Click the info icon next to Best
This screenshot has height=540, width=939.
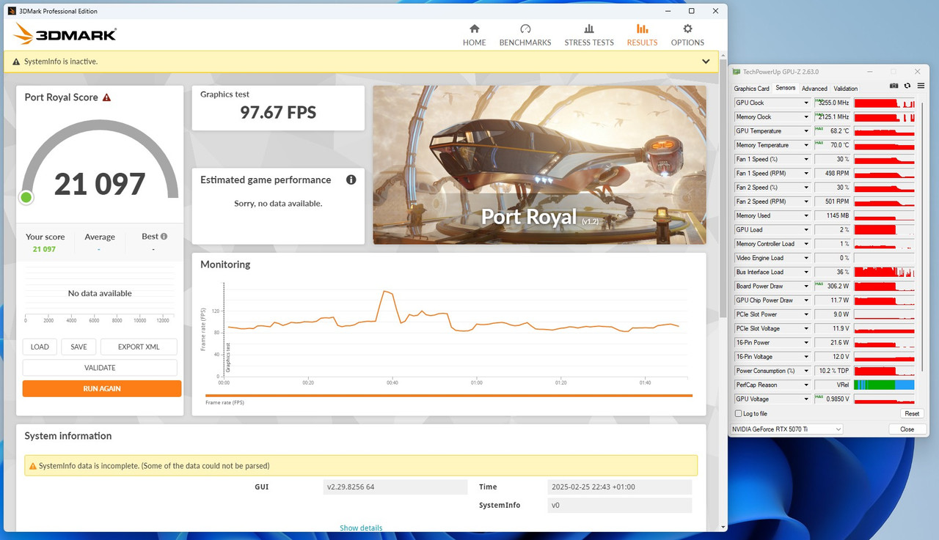[164, 236]
